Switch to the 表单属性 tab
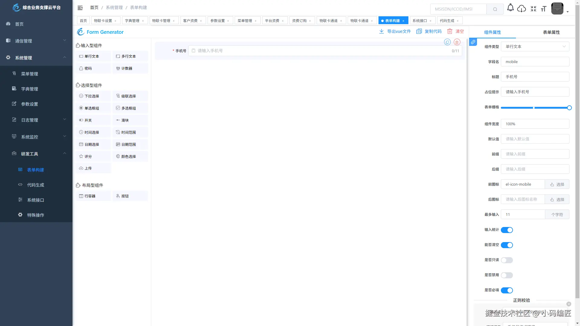 (551, 32)
